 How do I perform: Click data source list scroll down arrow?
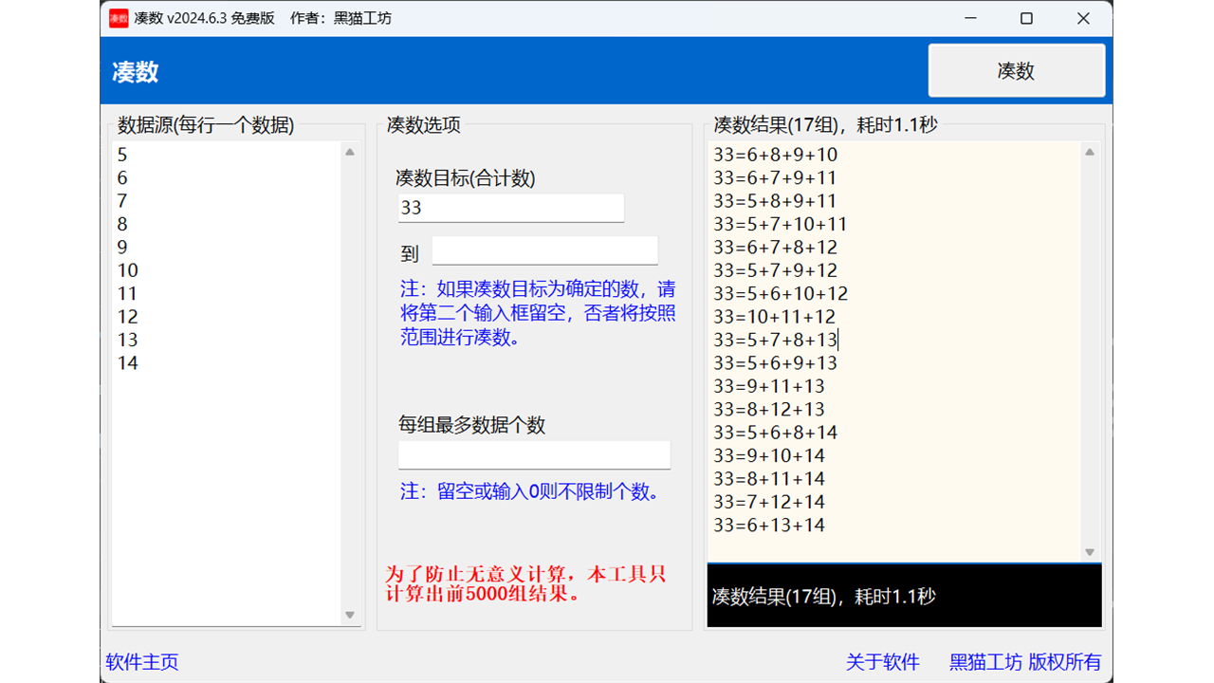click(x=350, y=616)
